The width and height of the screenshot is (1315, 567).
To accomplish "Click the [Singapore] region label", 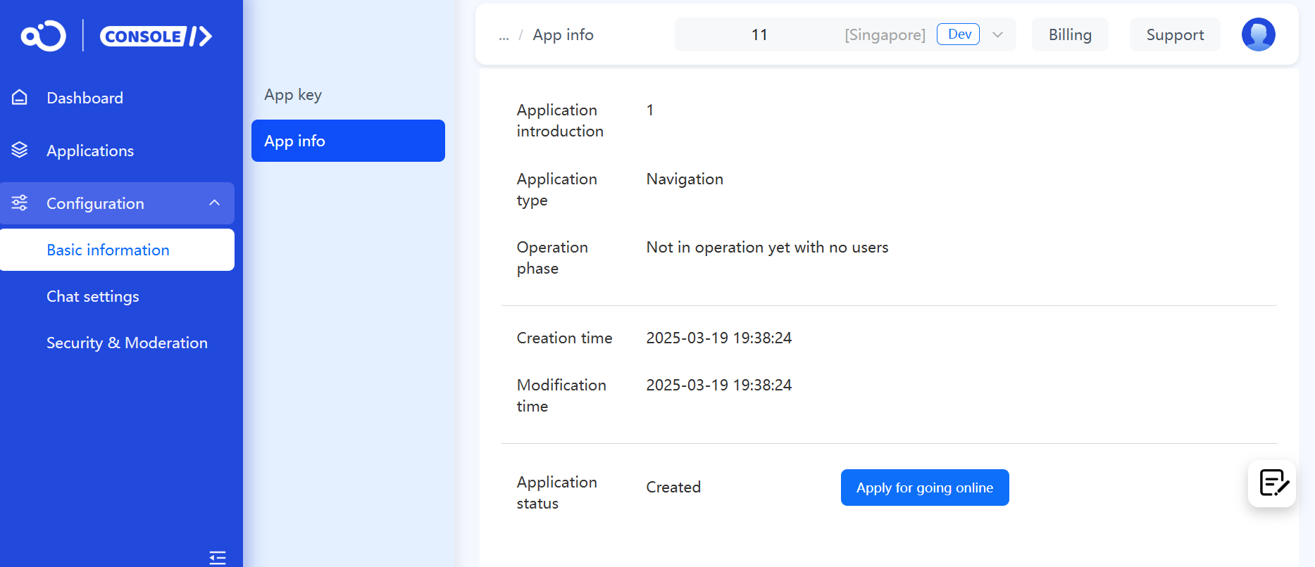I will pos(885,34).
